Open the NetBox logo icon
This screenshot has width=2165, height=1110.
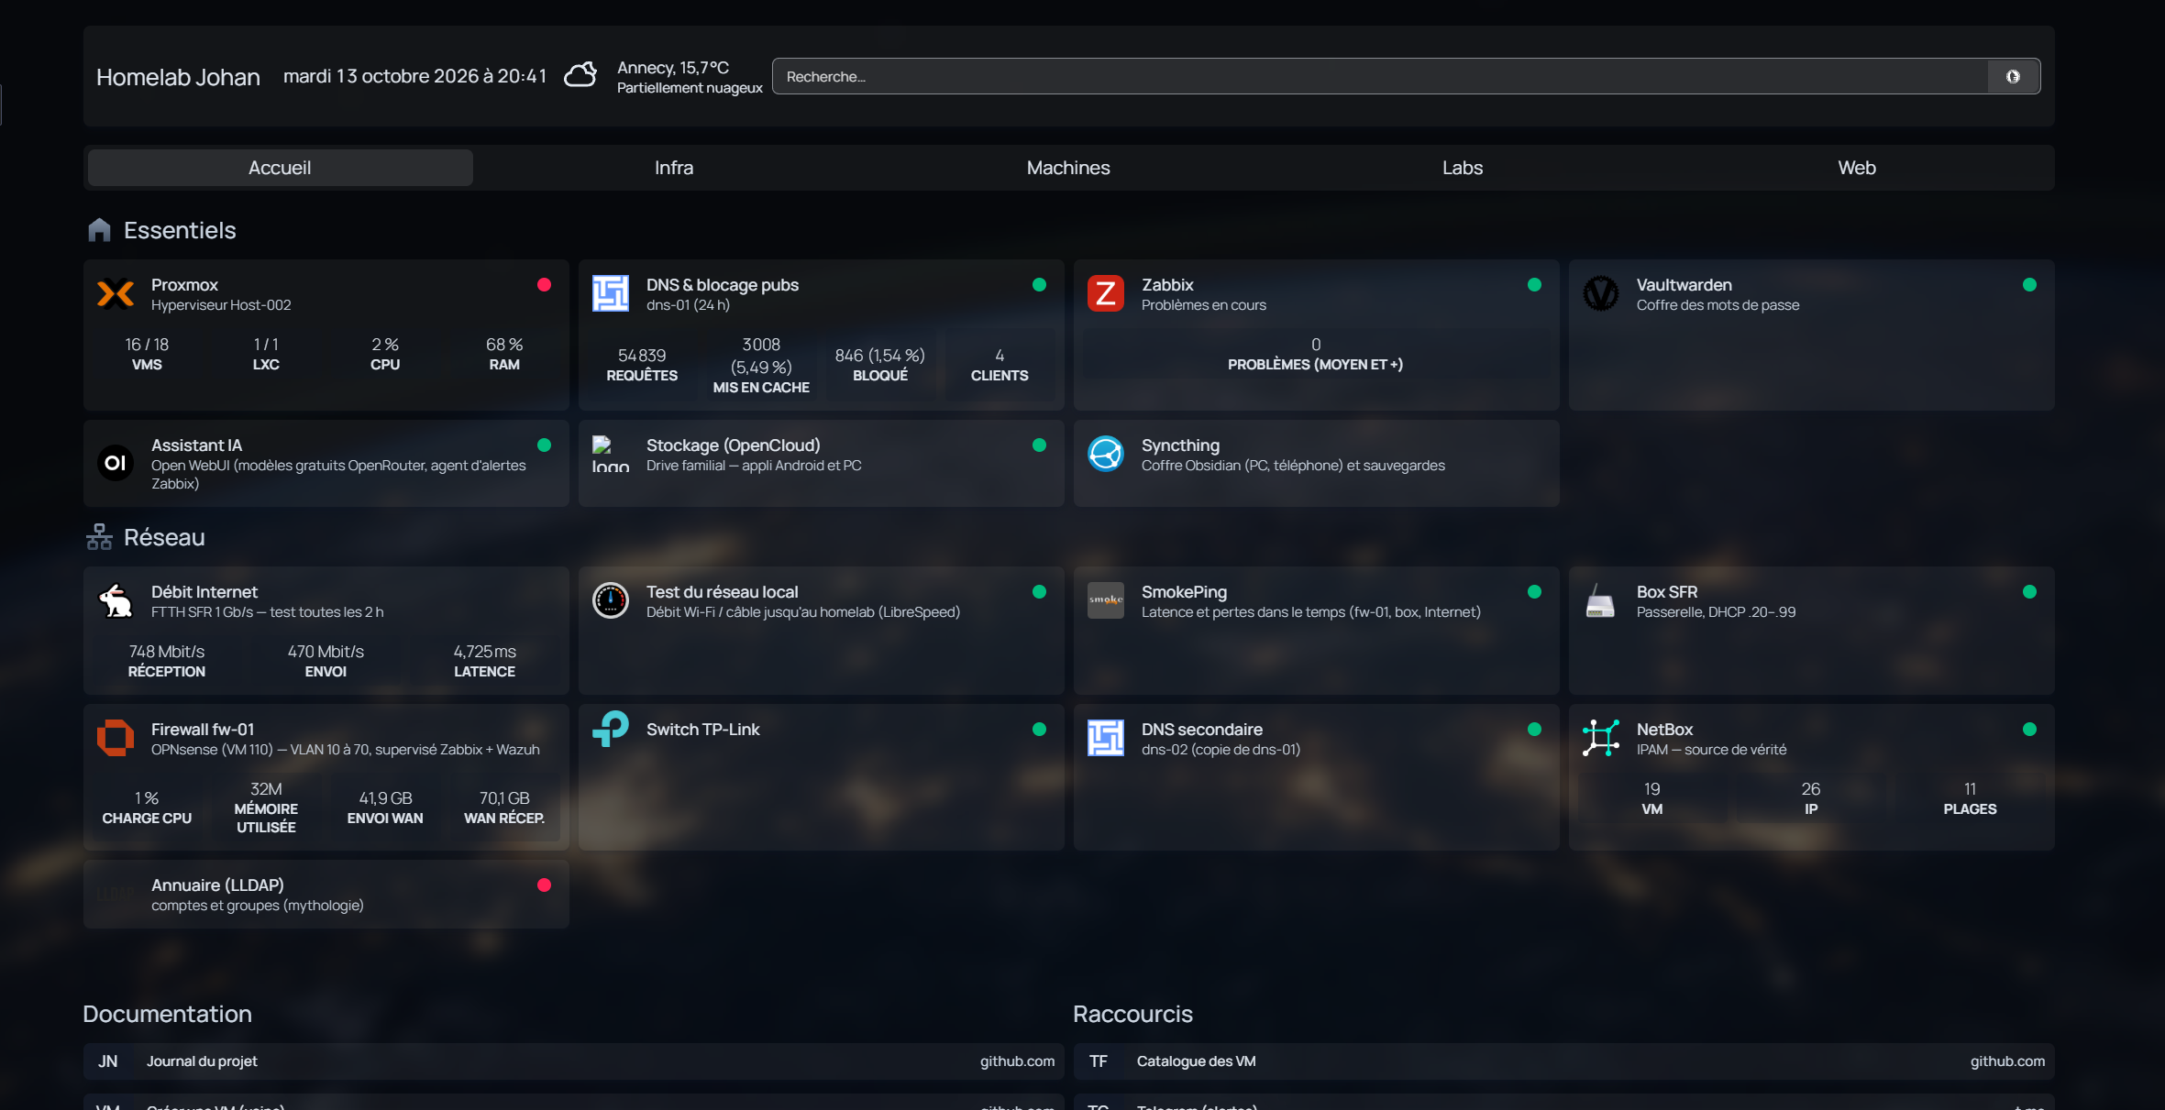(1601, 739)
